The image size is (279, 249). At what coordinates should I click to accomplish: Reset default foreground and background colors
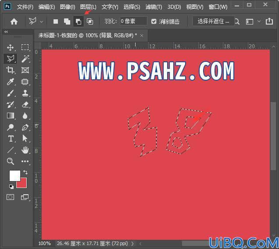11,187
